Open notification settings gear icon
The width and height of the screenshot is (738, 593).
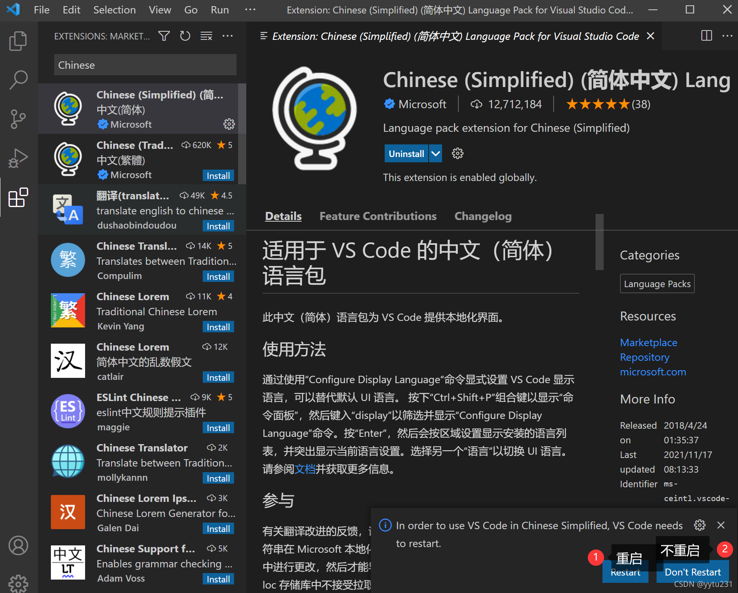700,525
